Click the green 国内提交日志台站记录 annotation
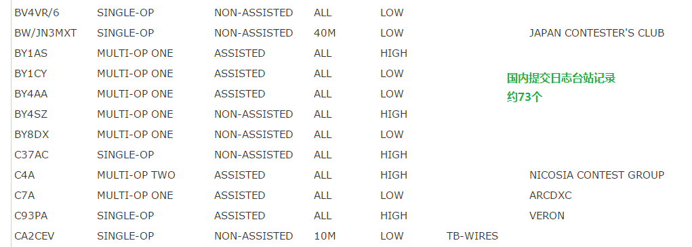Screen dimensions: 692x247 point(561,78)
